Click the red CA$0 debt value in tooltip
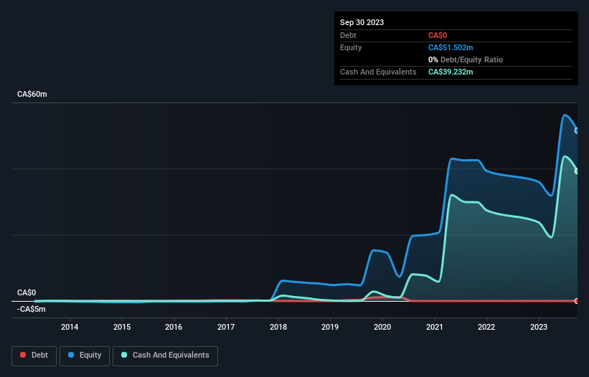This screenshot has height=377, width=589. pyautogui.click(x=437, y=35)
